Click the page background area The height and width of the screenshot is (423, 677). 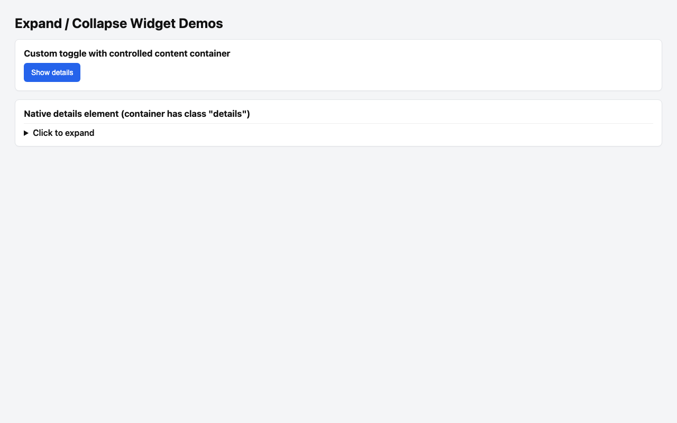(338, 264)
